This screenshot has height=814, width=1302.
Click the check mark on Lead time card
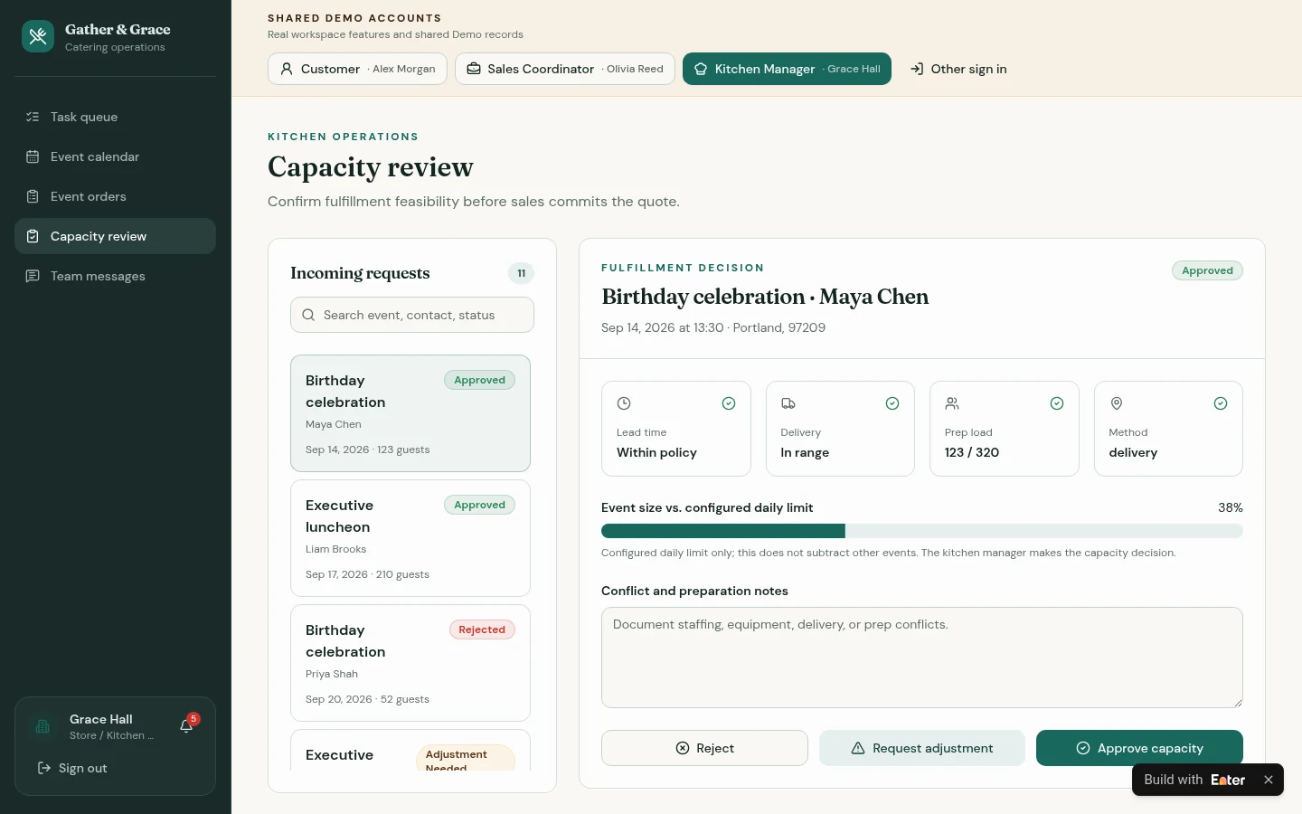click(729, 403)
